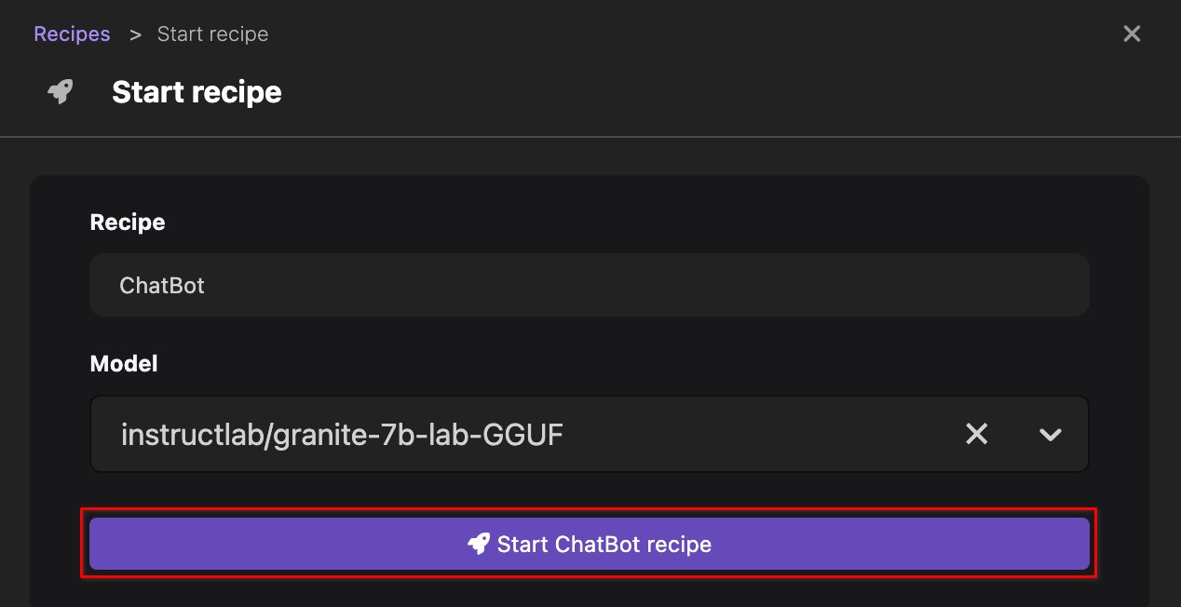
Task: Click the ChatBot recipe field
Action: [589, 285]
